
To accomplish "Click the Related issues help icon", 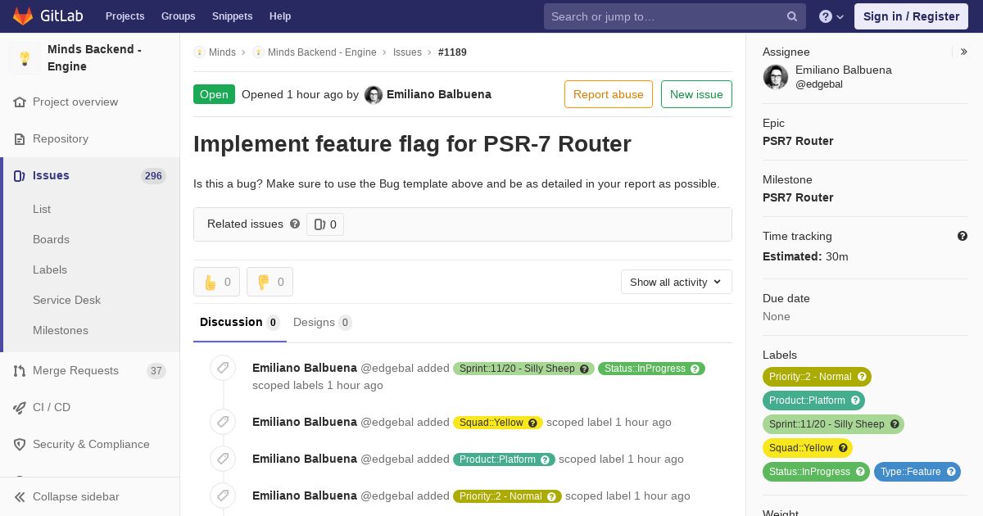I will click(x=295, y=224).
